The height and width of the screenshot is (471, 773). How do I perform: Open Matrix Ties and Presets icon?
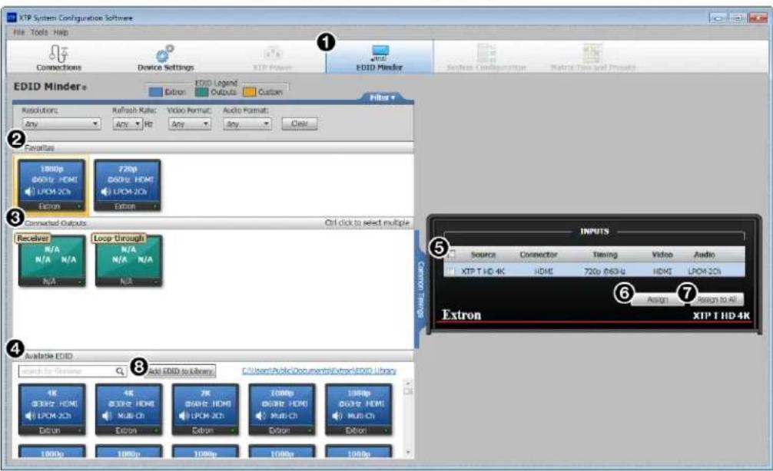(x=592, y=53)
